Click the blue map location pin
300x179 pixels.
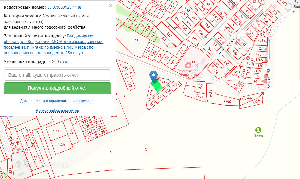[x=153, y=77]
